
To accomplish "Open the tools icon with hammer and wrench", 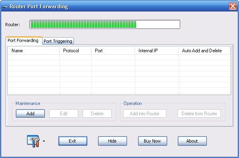I will 33,141.
